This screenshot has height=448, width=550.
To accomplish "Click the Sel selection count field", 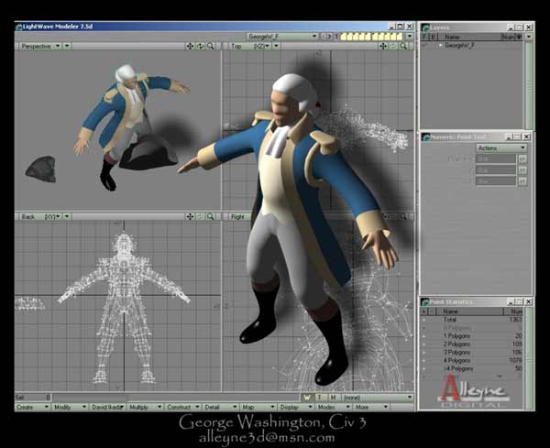I will point(33,398).
